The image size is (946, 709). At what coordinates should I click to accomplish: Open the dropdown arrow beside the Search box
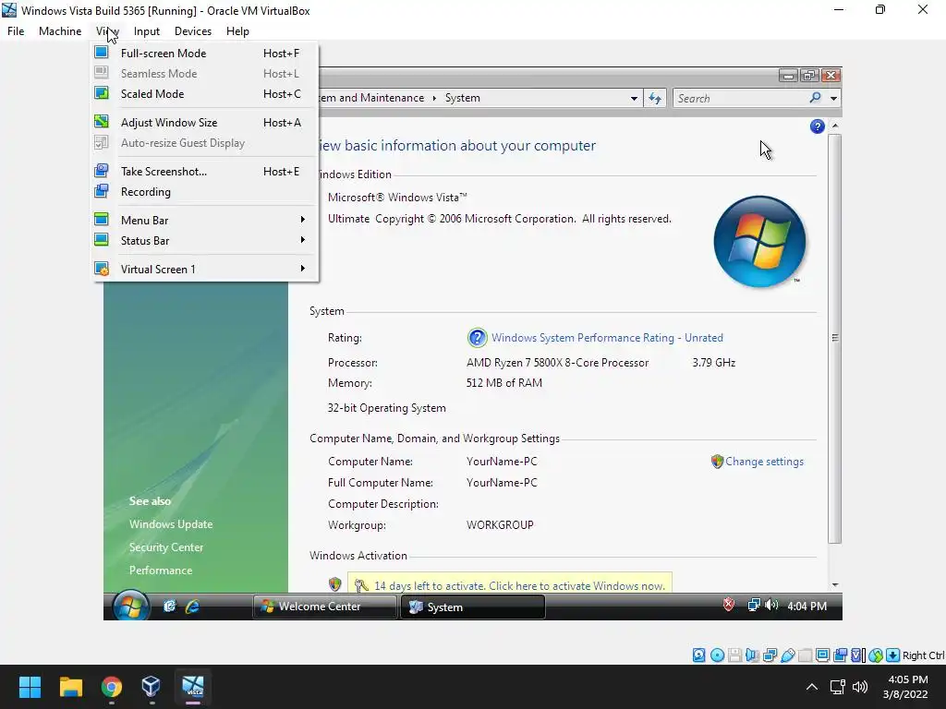click(x=834, y=98)
